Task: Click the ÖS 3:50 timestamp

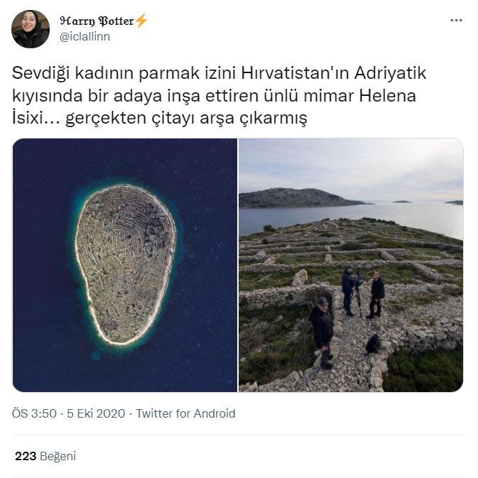Action: [x=34, y=413]
